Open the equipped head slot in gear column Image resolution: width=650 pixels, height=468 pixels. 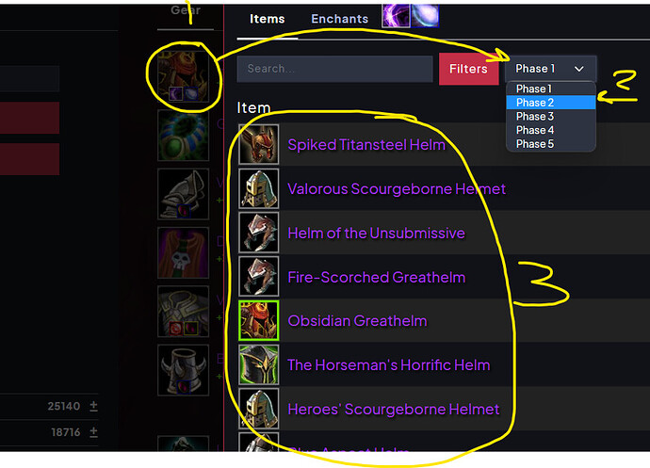click(184, 76)
